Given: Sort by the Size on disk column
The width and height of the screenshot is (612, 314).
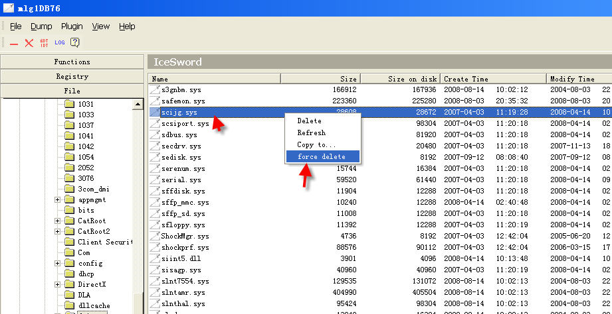Looking at the screenshot, I should coord(401,79).
